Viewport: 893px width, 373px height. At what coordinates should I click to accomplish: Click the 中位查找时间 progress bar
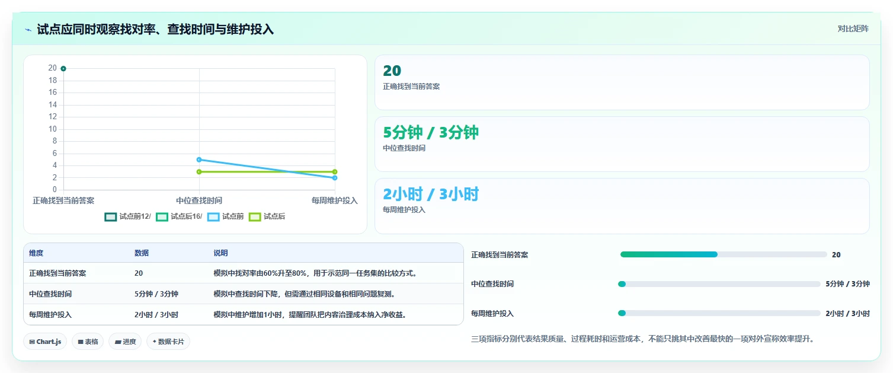[719, 284]
